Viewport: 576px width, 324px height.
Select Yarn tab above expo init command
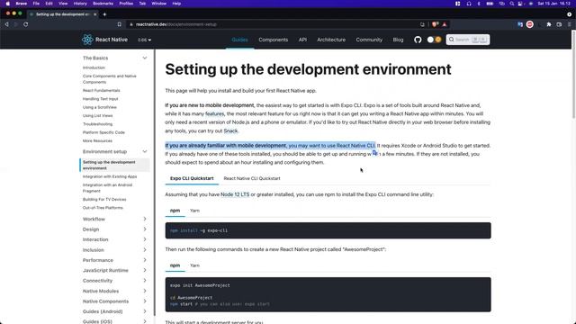coord(194,265)
